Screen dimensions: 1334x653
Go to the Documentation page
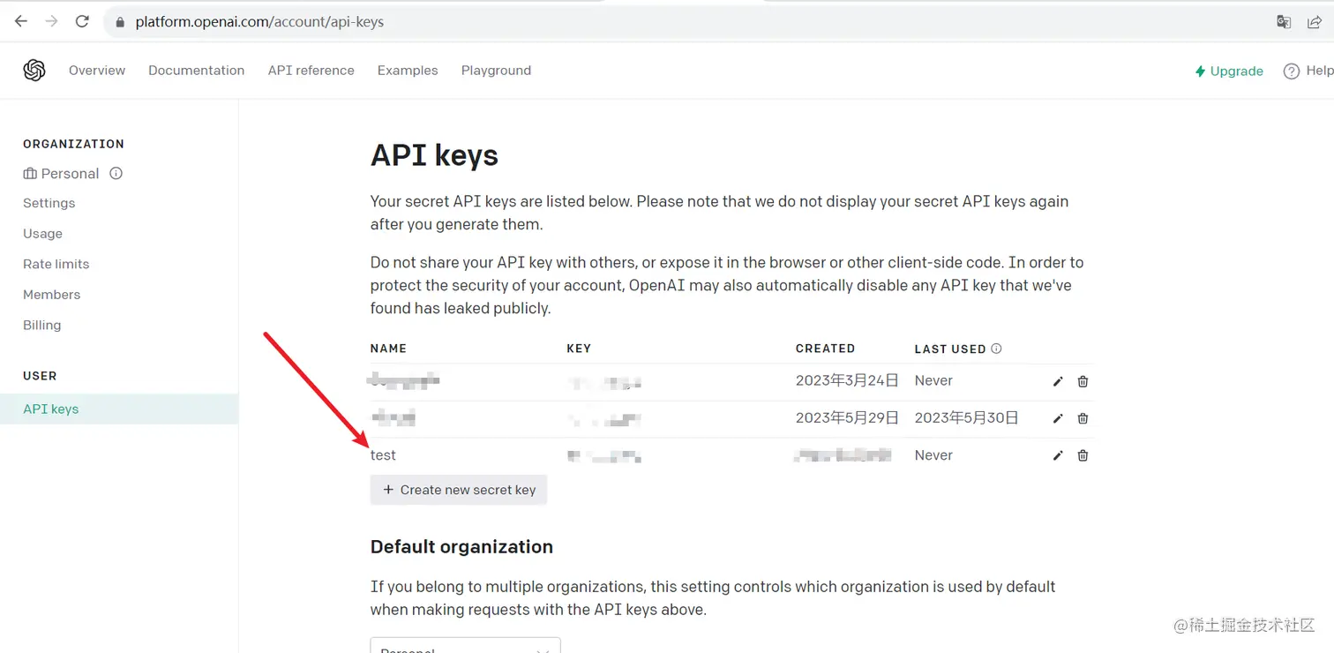[x=196, y=71]
